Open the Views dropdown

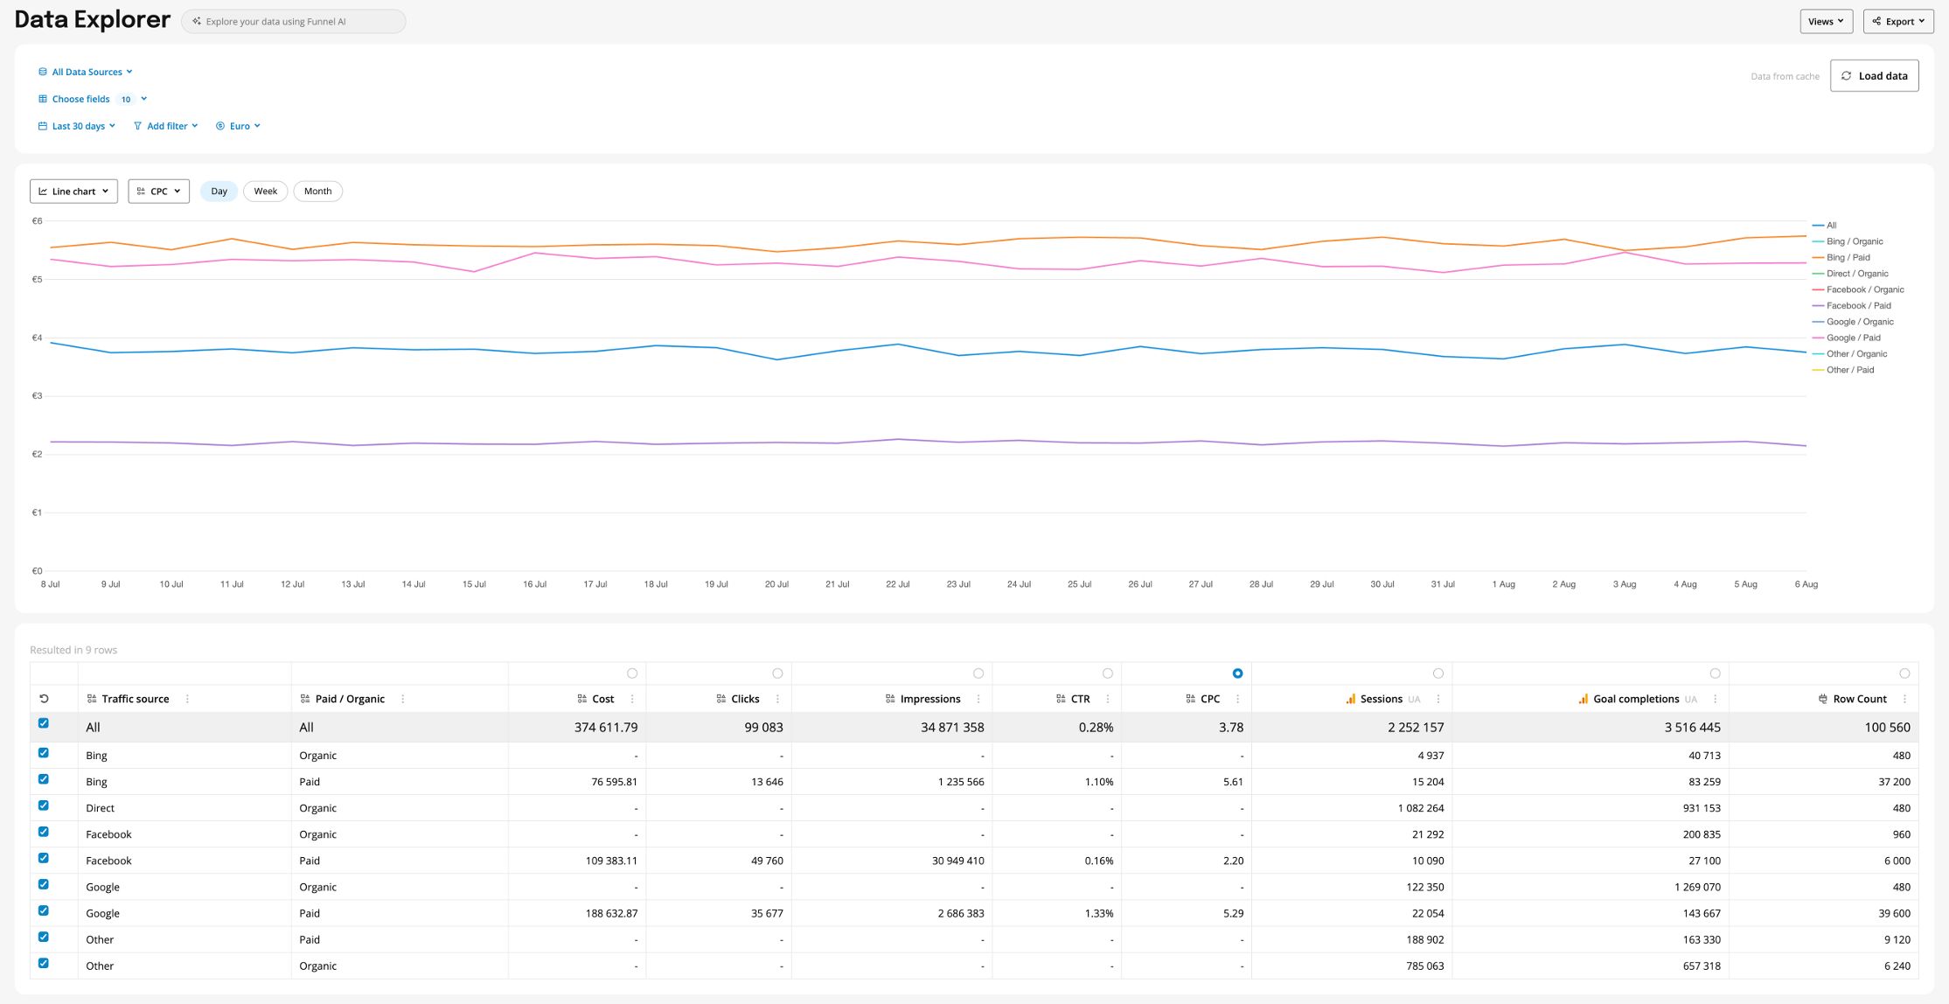click(x=1827, y=21)
